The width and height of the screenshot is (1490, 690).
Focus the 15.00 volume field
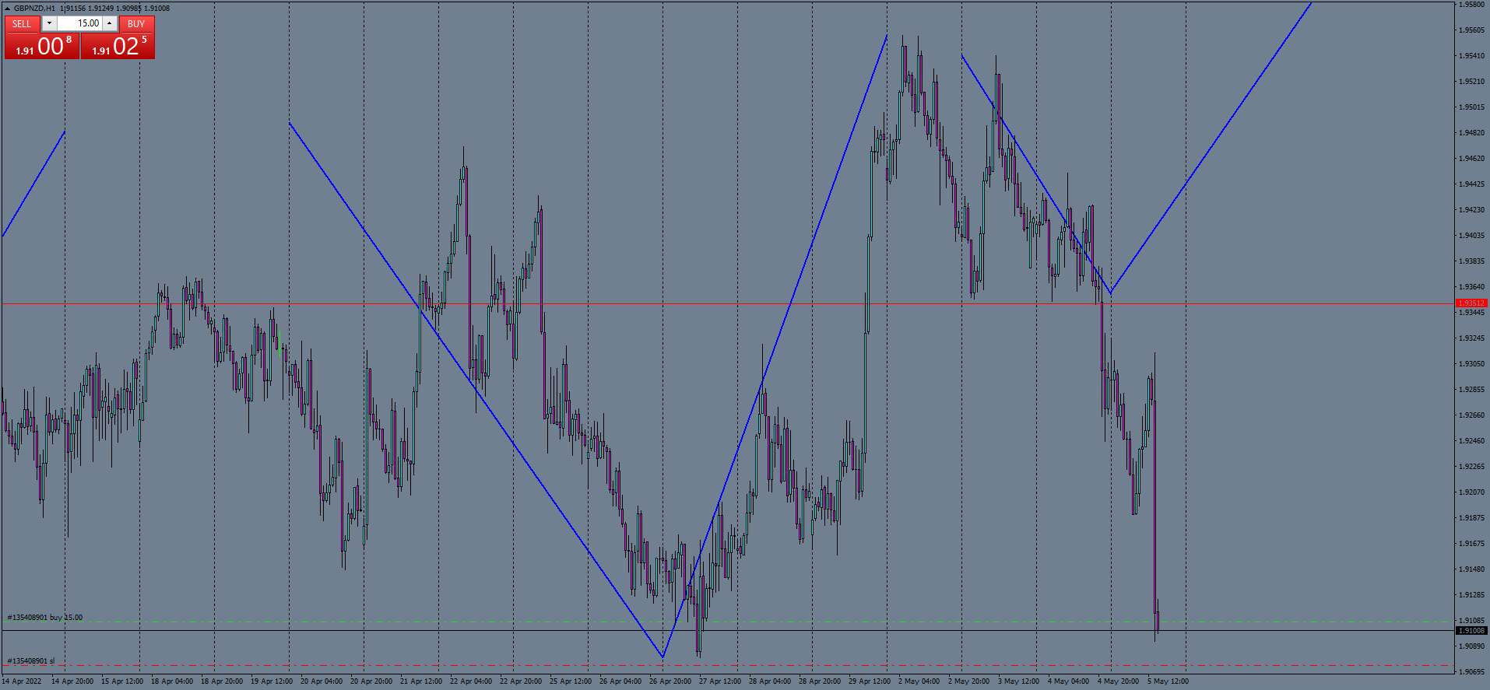pos(79,23)
